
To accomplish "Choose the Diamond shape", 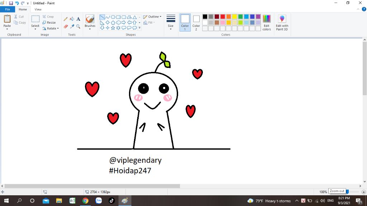I will coord(108,23).
